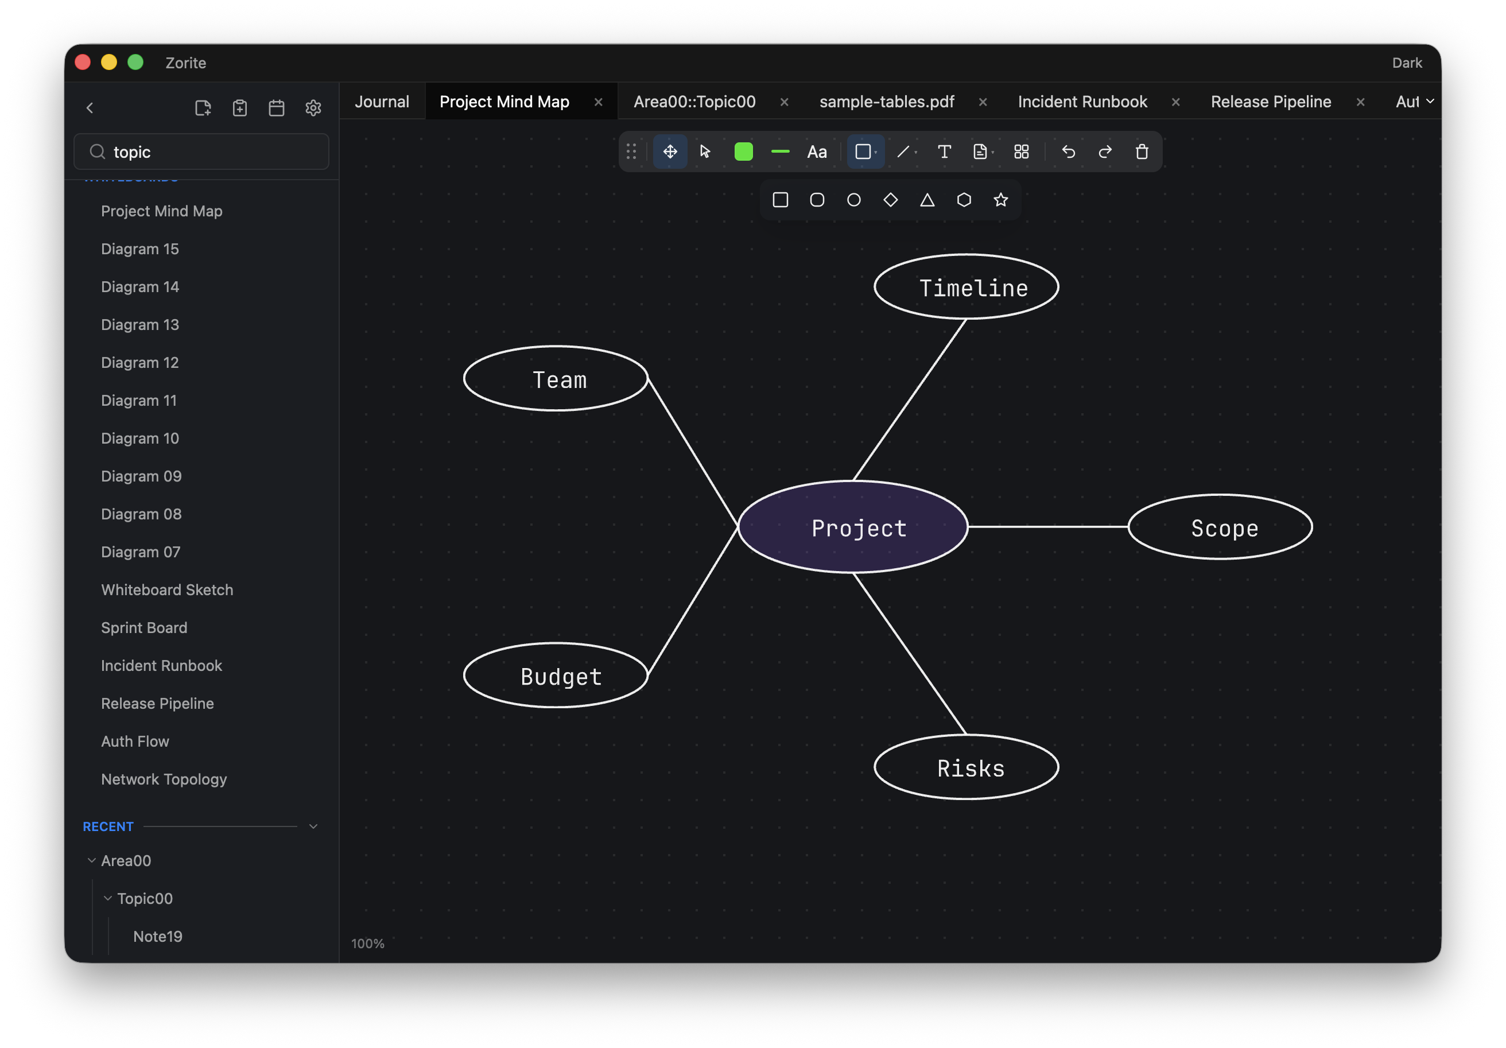Select the pan/move canvas tool

[670, 152]
